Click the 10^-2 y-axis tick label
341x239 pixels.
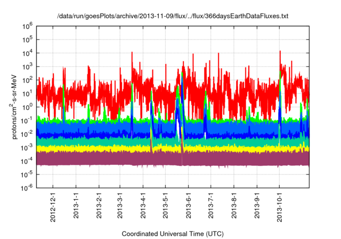click(x=27, y=134)
